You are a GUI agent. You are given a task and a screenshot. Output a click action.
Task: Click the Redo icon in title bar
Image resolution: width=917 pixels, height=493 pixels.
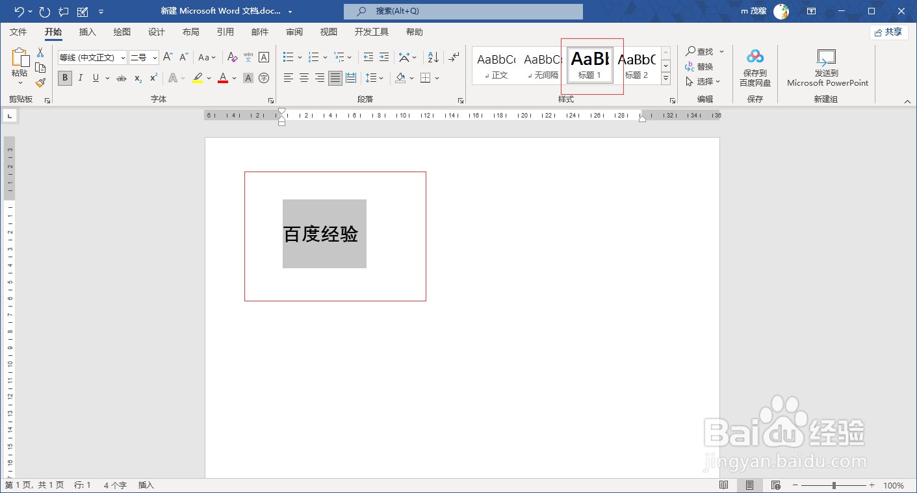tap(44, 12)
